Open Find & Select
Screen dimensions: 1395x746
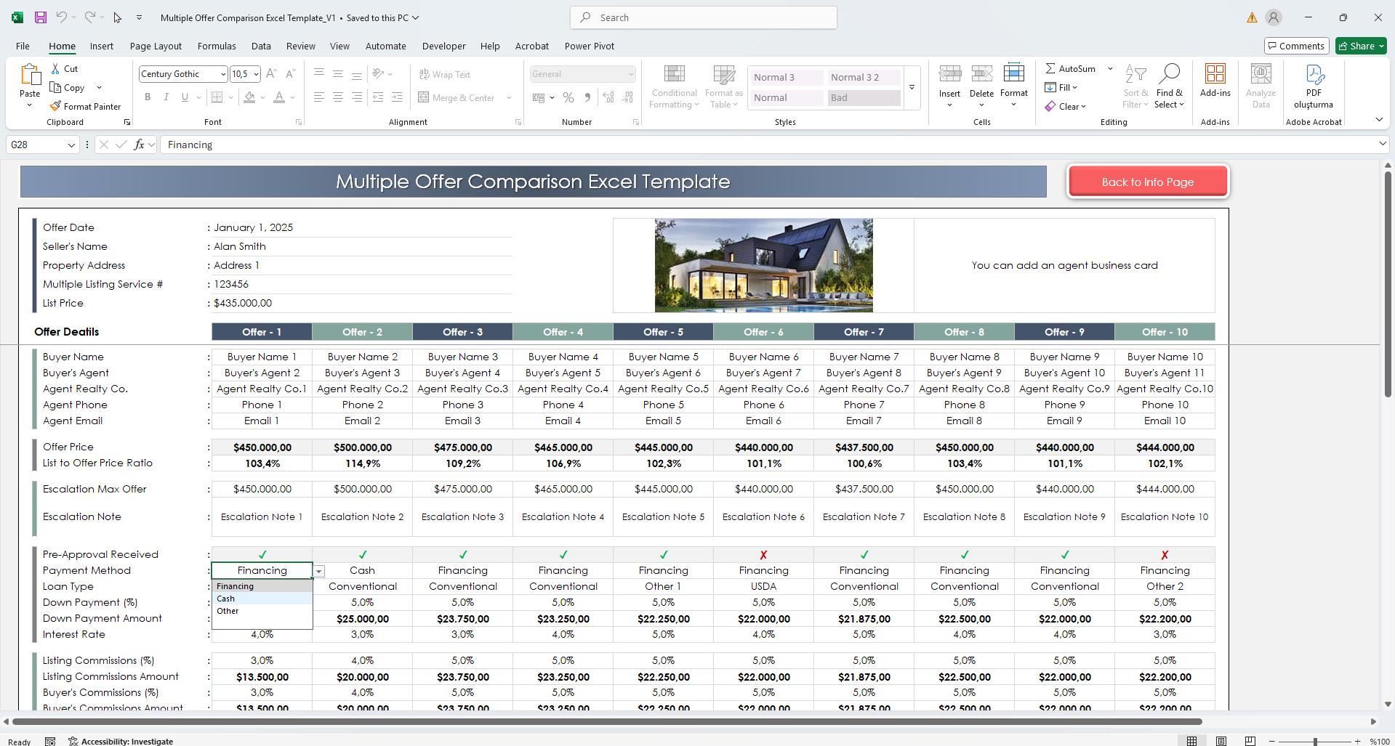click(x=1169, y=86)
